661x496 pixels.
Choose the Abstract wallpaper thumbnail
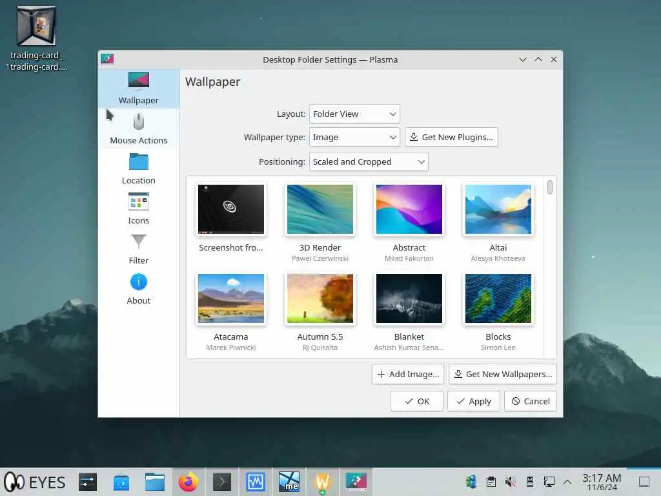[x=409, y=209]
